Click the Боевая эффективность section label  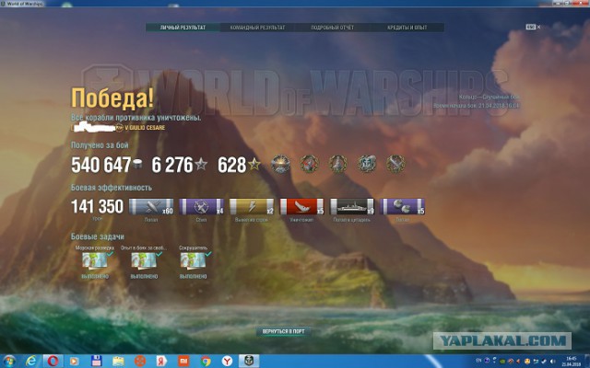pos(112,188)
